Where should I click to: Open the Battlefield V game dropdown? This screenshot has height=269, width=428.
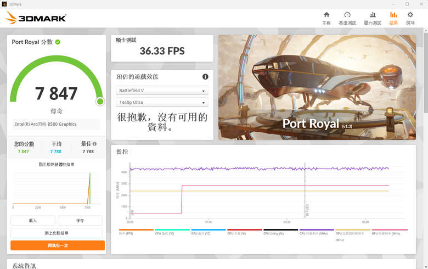(x=162, y=91)
